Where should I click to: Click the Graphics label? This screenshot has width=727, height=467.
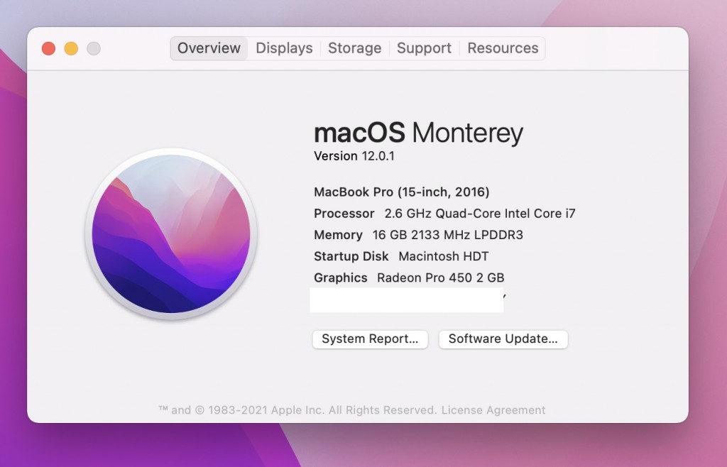(x=340, y=278)
